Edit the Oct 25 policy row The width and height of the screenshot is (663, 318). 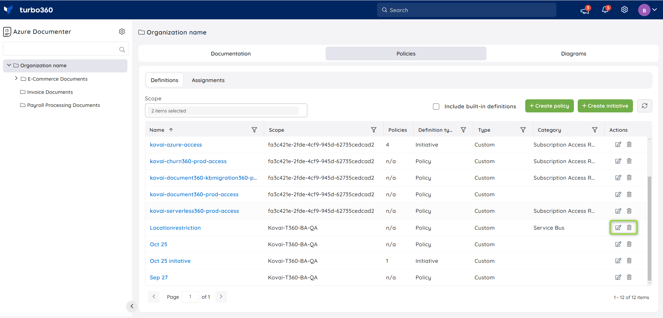(x=618, y=244)
